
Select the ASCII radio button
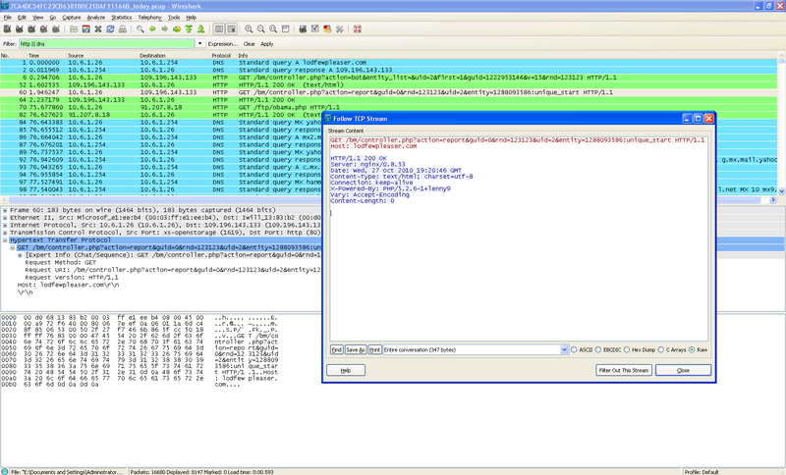pos(575,350)
